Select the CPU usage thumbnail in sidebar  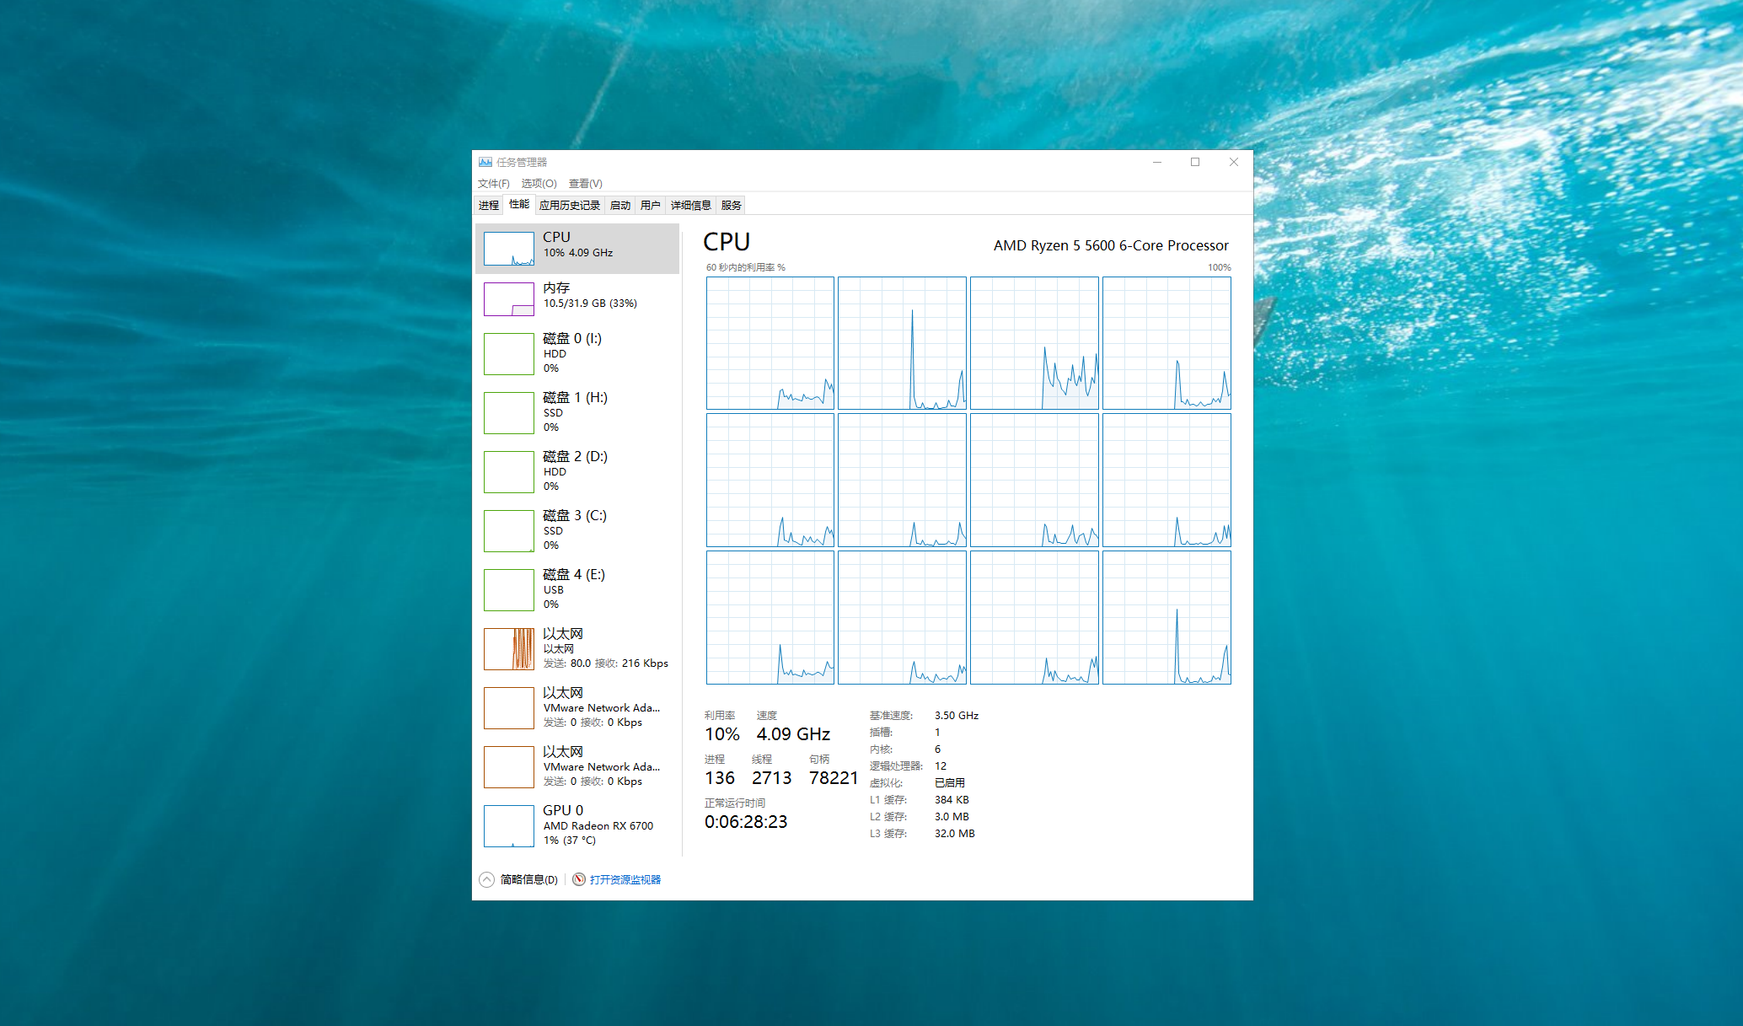(509, 249)
